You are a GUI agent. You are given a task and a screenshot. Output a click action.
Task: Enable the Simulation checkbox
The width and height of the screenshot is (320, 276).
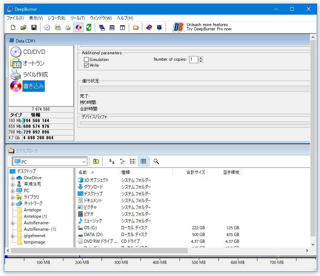point(86,60)
